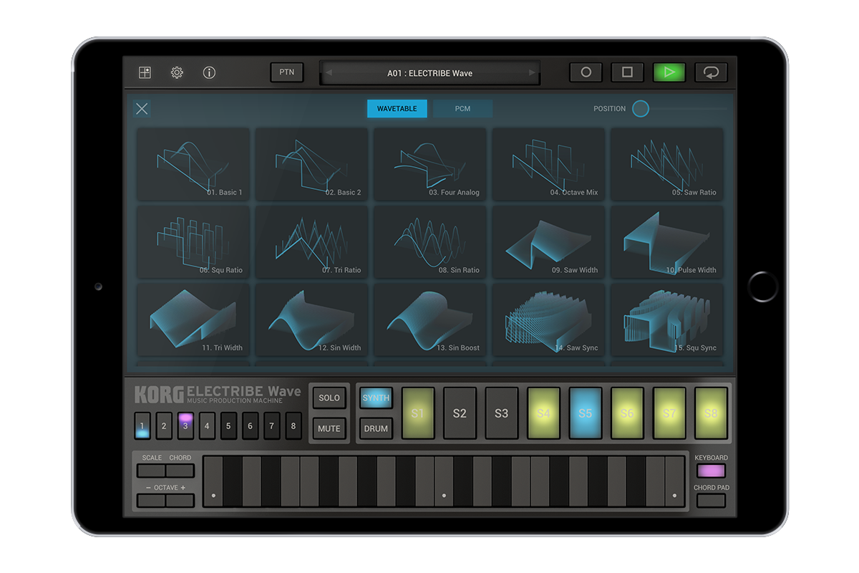Select wavetable 01. Basic 1
The image size is (859, 573).
point(193,164)
